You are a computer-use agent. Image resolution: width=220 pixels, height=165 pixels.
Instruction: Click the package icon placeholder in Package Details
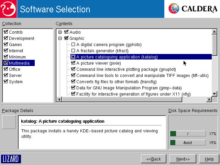tap(9, 122)
